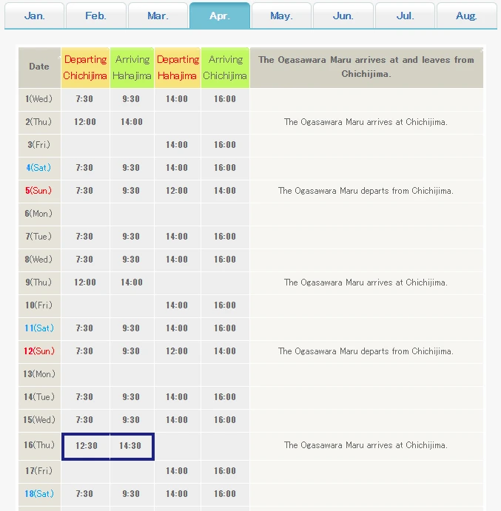501x511 pixels.
Task: Click the Arriving Hahajima column header
Action: [132, 67]
